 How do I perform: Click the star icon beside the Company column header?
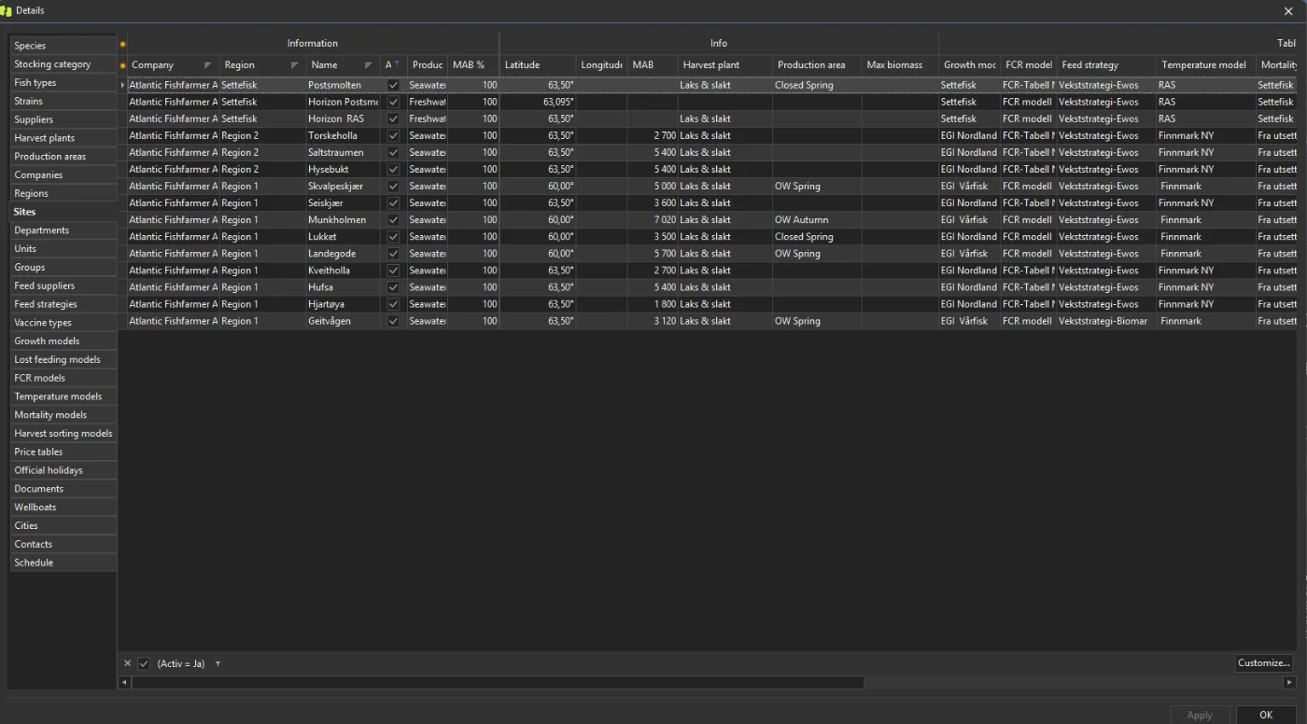point(122,65)
